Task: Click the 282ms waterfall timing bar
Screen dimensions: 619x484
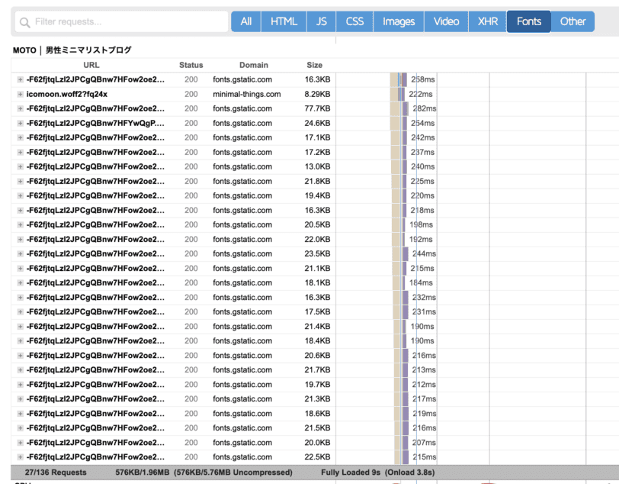Action: pos(406,109)
